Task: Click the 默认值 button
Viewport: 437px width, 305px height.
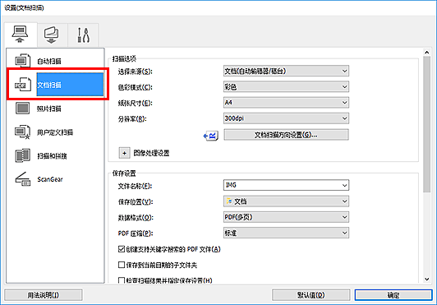Action: coord(311,295)
